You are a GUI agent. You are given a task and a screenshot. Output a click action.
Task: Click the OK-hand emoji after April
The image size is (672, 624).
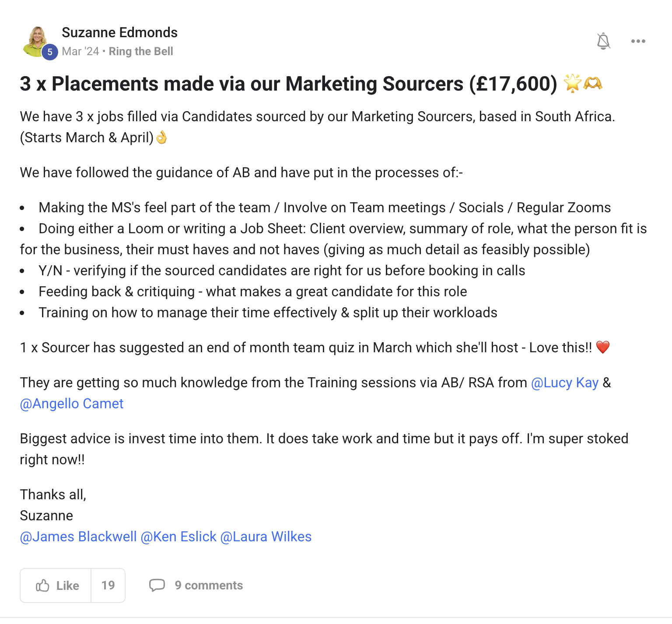coord(161,137)
